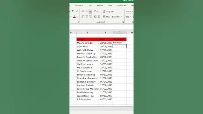Apply the red font color A icon

pyautogui.click(x=74, y=17)
